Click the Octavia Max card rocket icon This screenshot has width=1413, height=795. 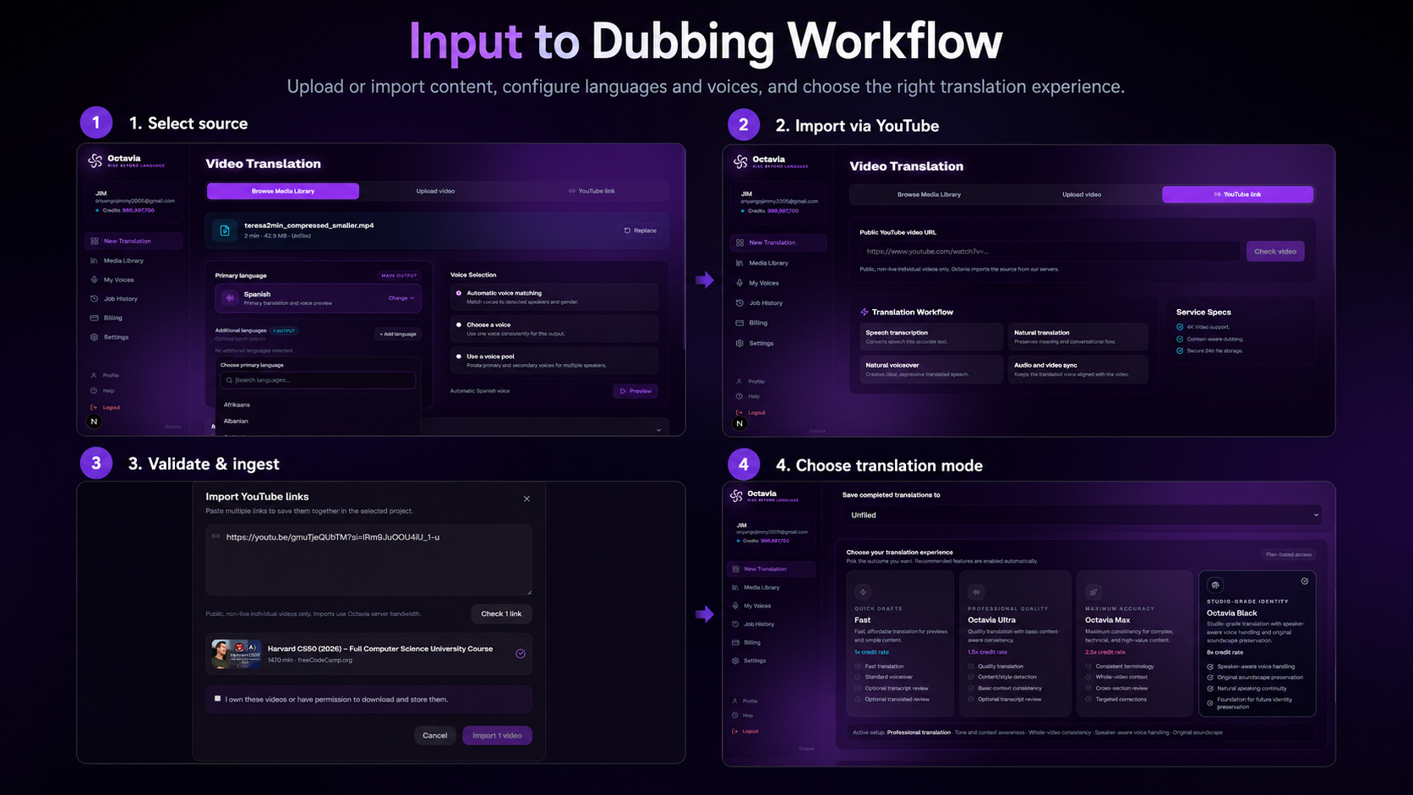click(1094, 592)
